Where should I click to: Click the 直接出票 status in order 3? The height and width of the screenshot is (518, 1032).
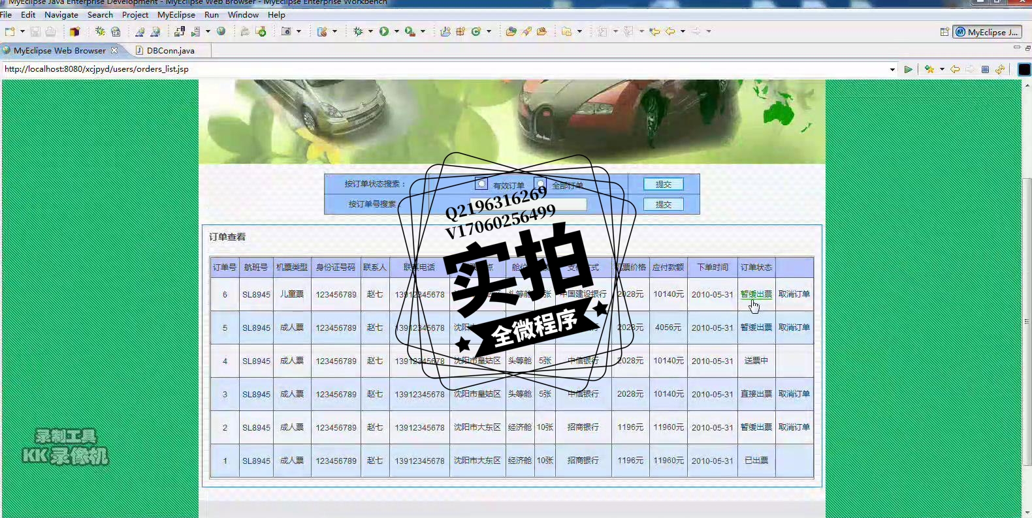(x=756, y=394)
